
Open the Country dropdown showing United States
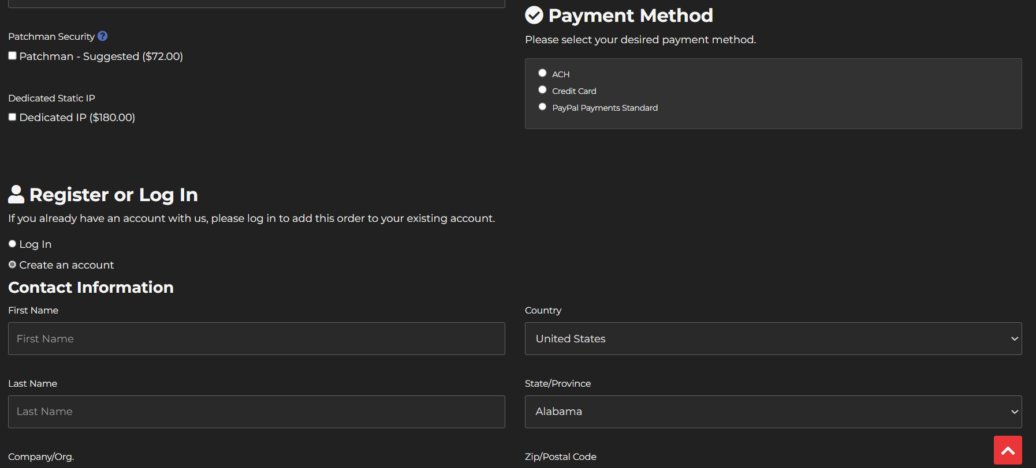(773, 338)
